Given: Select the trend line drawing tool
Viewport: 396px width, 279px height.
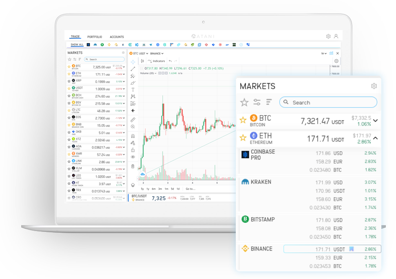Looking at the screenshot, I should [x=133, y=69].
